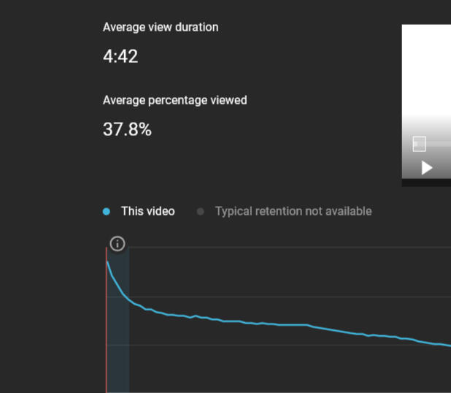Image resolution: width=451 pixels, height=393 pixels.
Task: Select the 4:42 duration value
Action: (x=120, y=56)
